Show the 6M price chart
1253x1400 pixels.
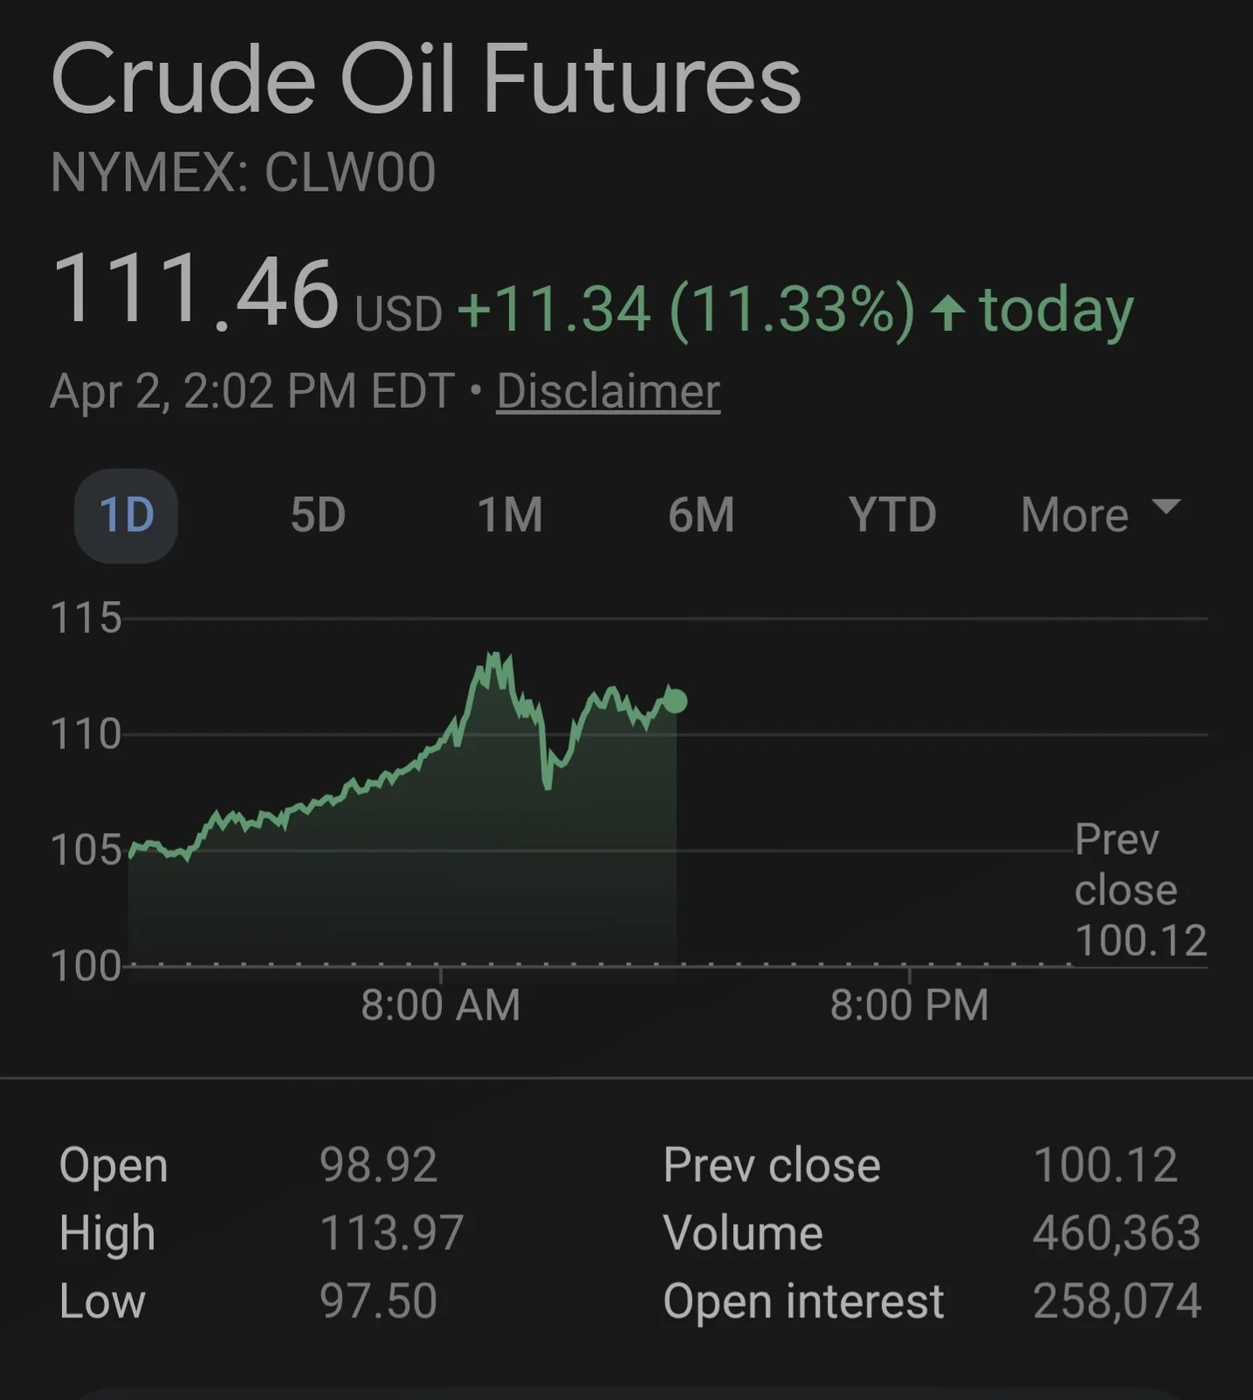click(x=701, y=515)
